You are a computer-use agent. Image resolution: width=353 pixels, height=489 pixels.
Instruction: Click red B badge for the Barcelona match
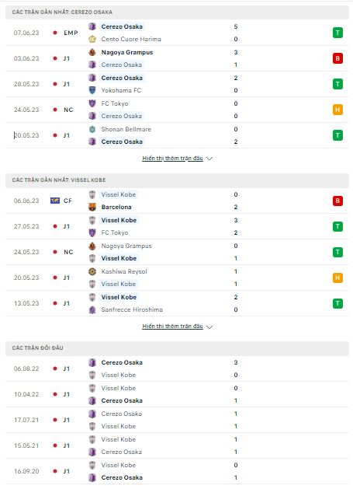pos(337,201)
